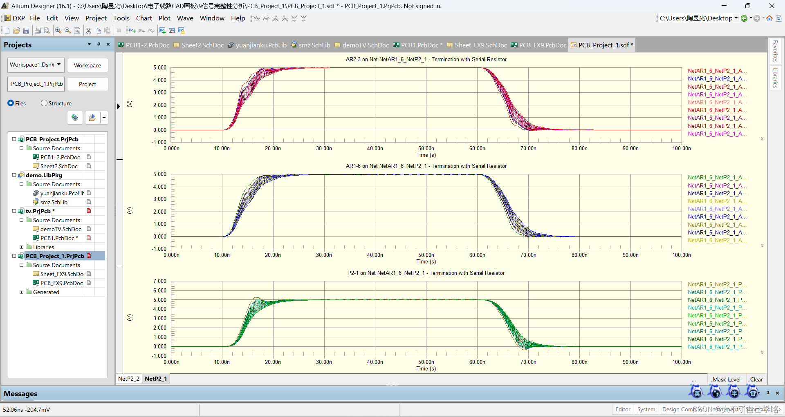
Task: Close the Messages panel
Action: point(777,393)
